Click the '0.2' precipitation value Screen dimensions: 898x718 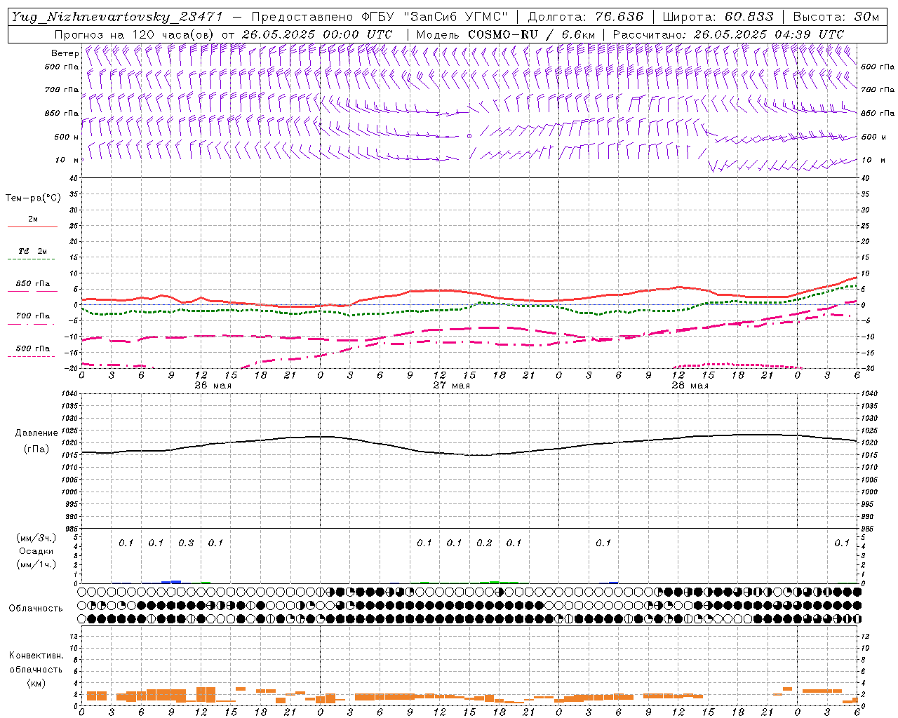[484, 543]
